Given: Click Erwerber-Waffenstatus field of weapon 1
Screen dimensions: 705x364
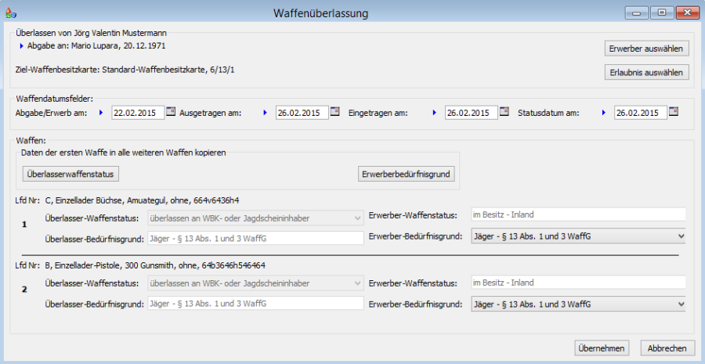Looking at the screenshot, I should pyautogui.click(x=577, y=215).
